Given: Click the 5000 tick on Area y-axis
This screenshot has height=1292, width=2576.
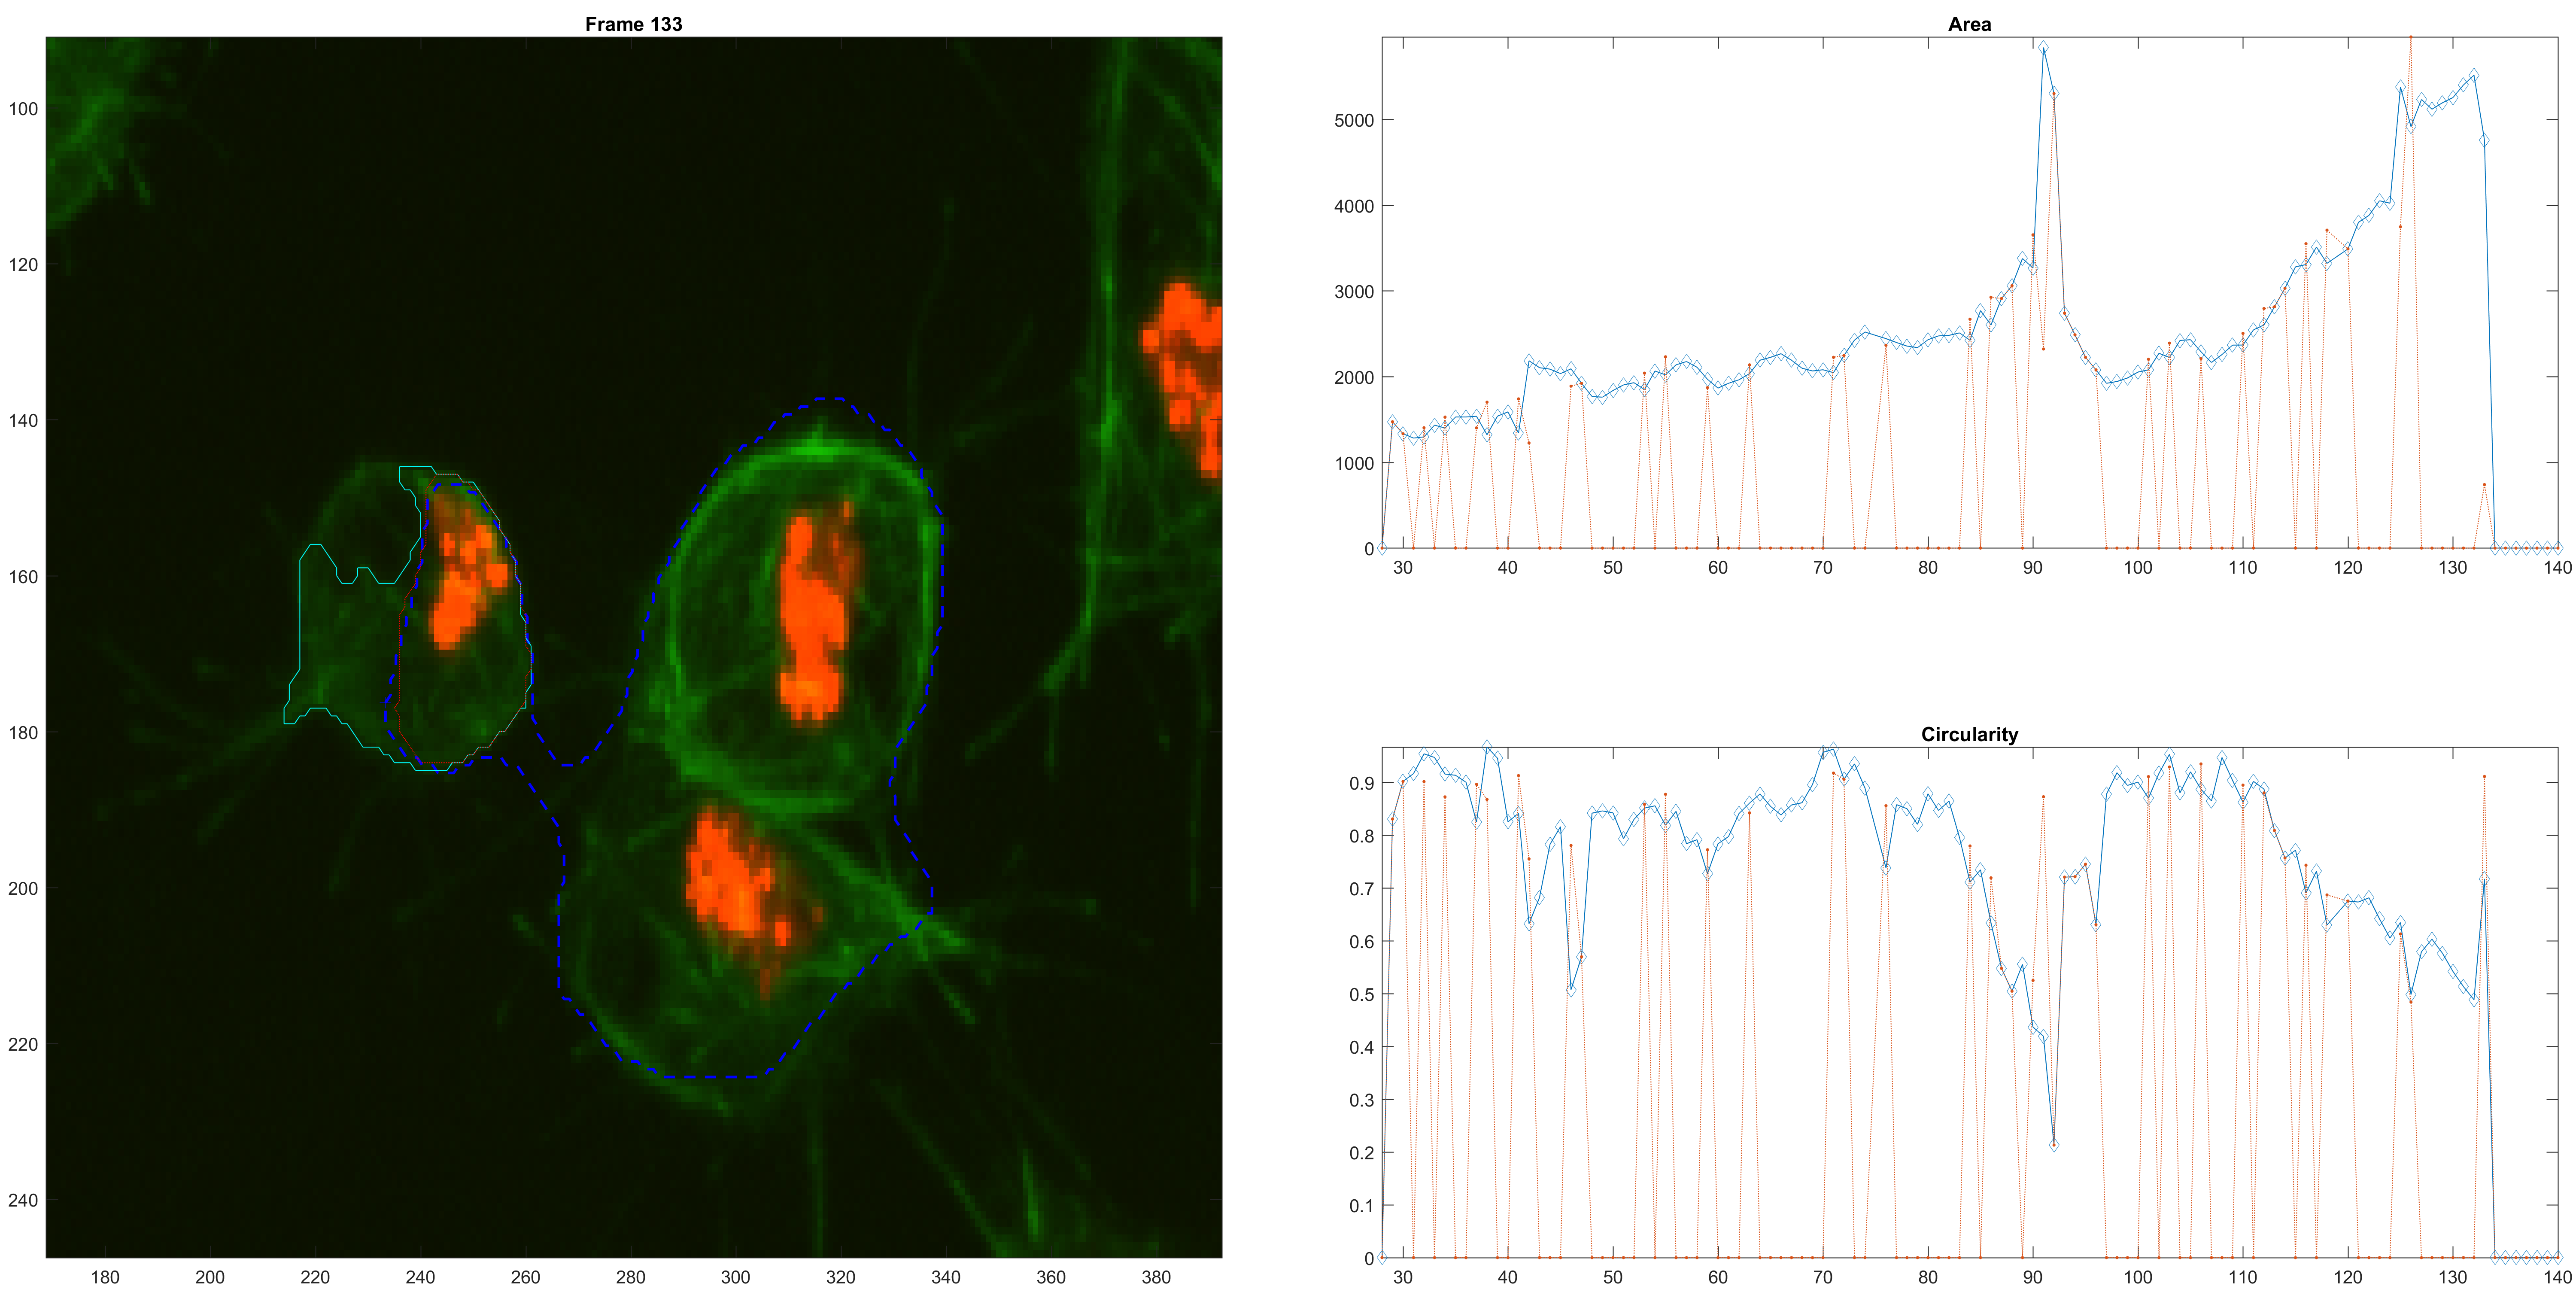Looking at the screenshot, I should coord(1354,120).
